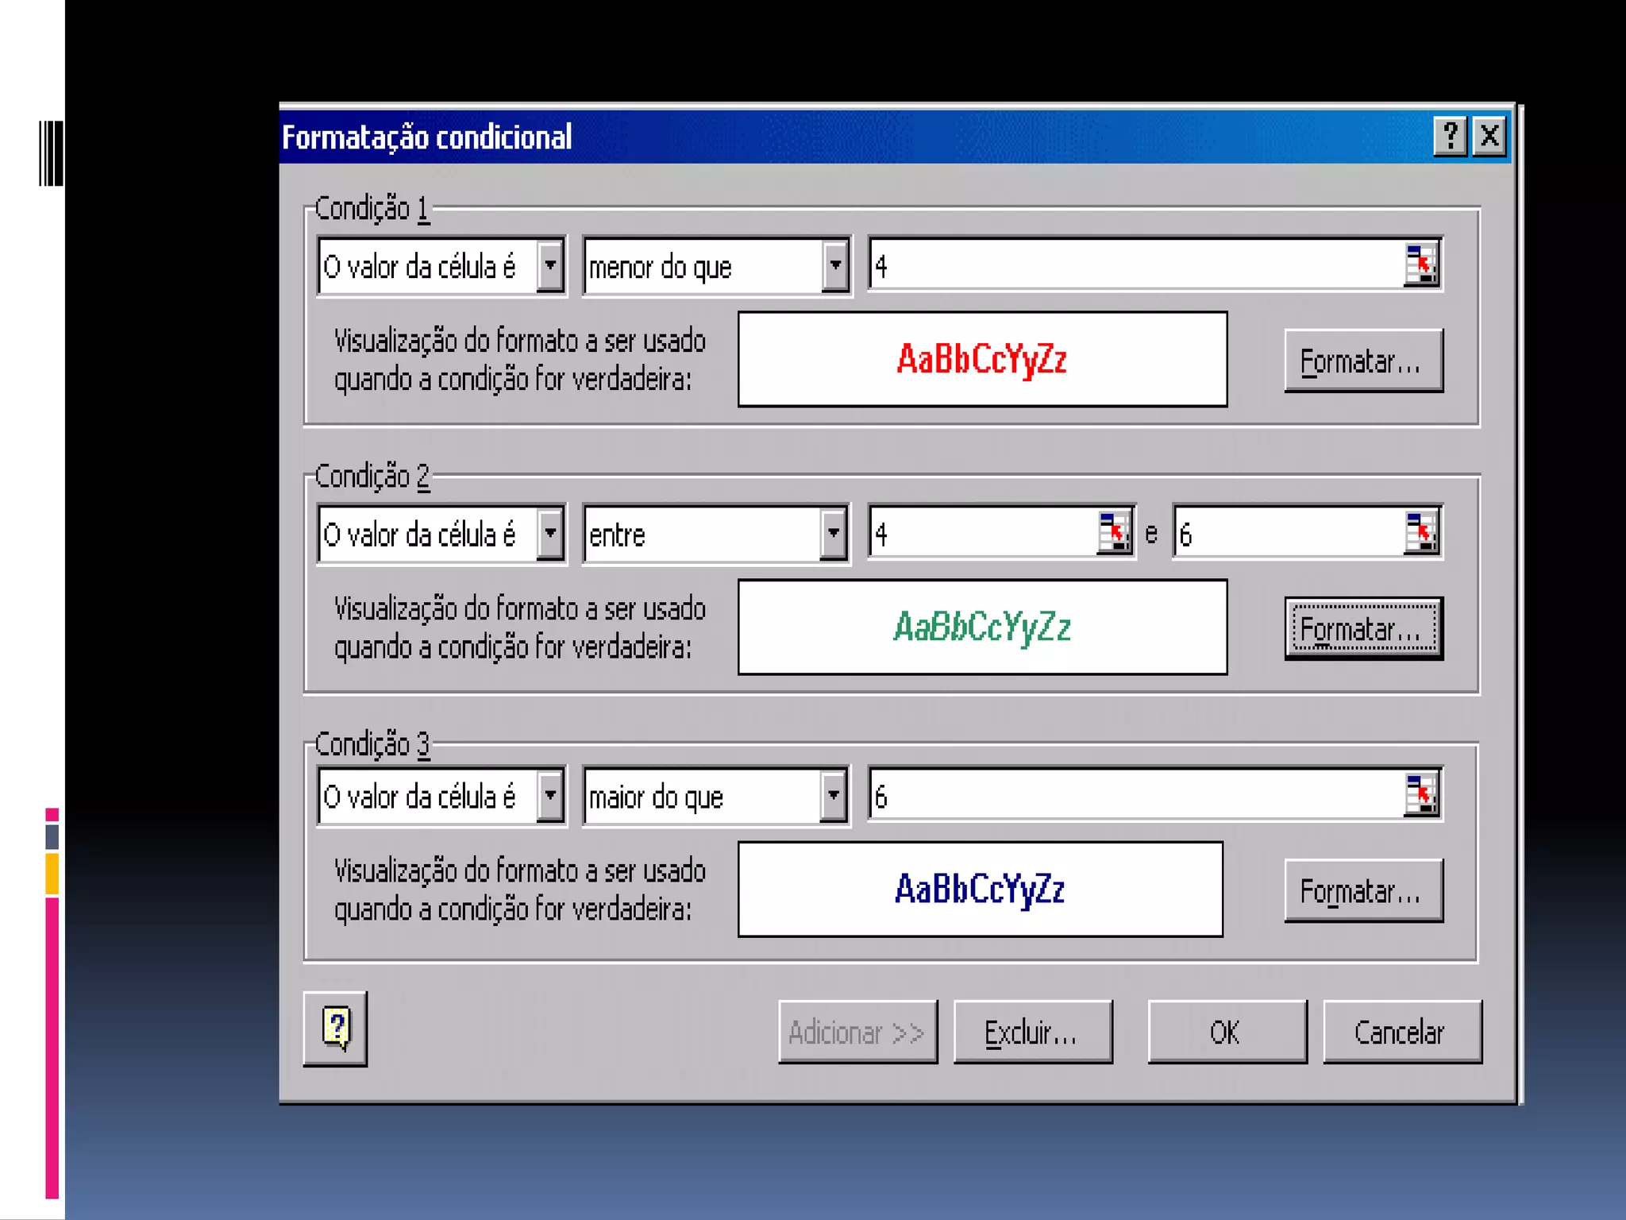Open the Condição 3 'O valor da célula é' dropdown

550,796
